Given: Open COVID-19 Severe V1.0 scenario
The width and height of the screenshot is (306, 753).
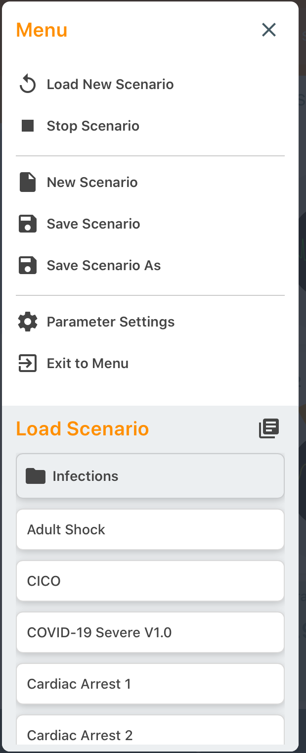Looking at the screenshot, I should click(150, 632).
